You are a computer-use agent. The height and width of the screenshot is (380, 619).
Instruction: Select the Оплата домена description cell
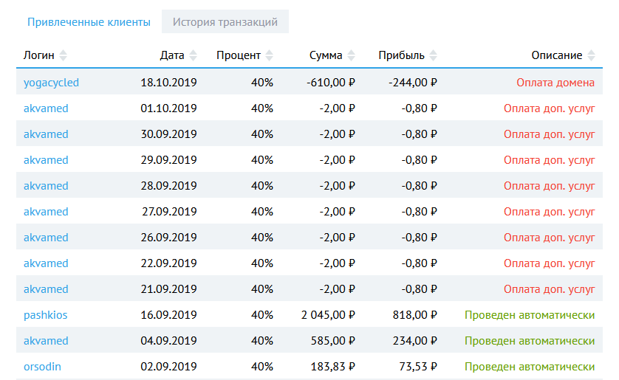click(x=555, y=83)
